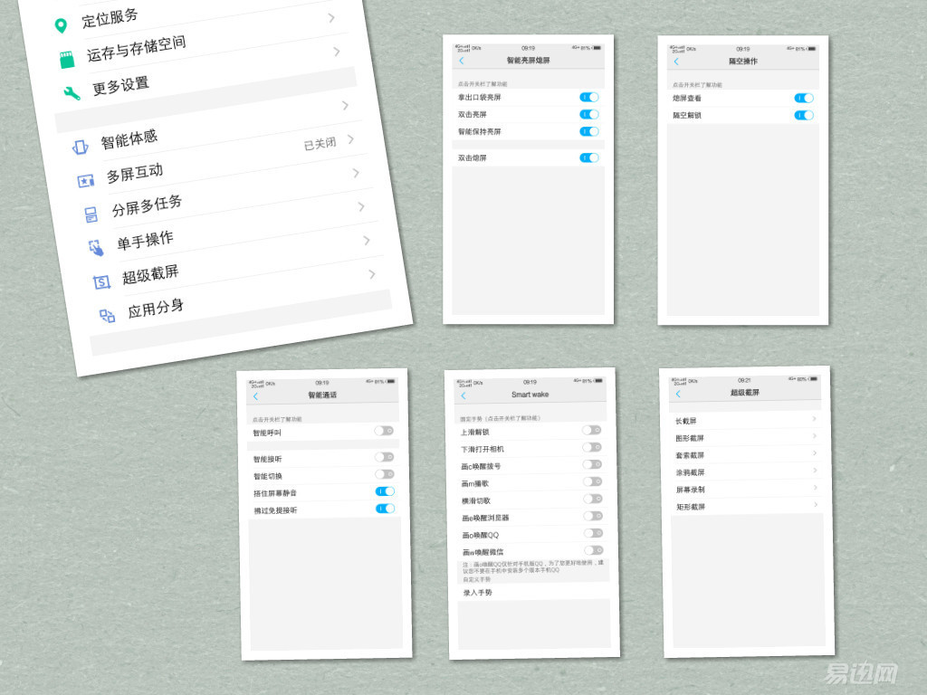The width and height of the screenshot is (927, 695).
Task: Tap the 应用分身 app clone icon
Action: [x=107, y=315]
